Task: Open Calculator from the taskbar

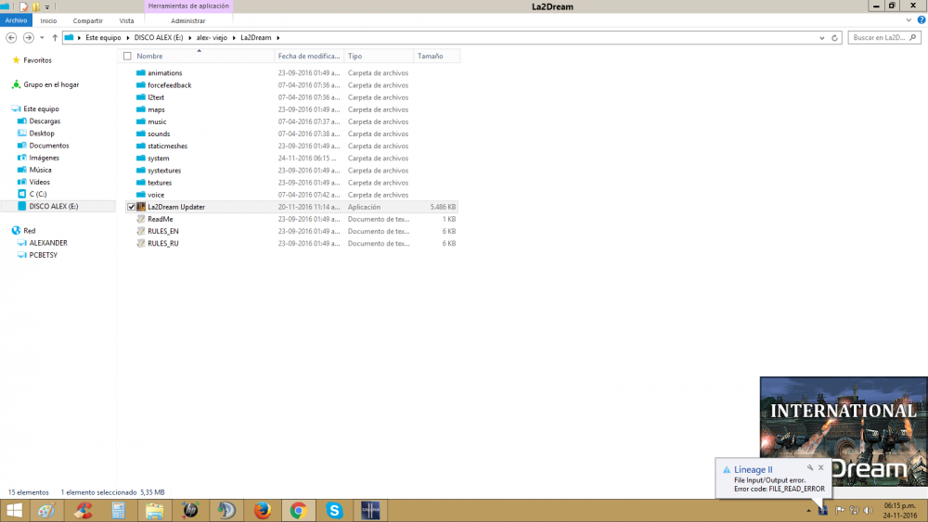Action: point(119,510)
